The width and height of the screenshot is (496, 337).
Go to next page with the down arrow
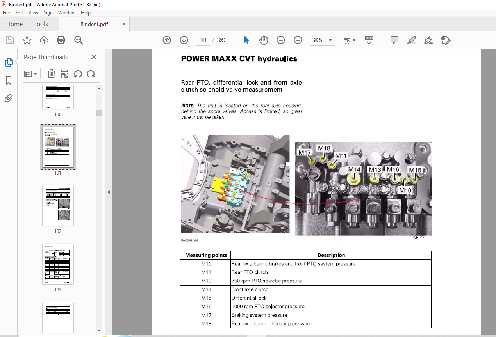(184, 40)
